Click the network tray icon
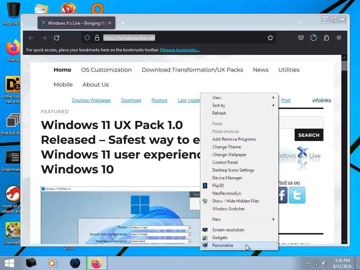The height and width of the screenshot is (270, 360). (x=316, y=263)
